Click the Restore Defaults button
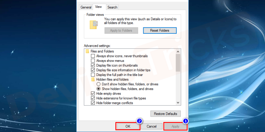The width and height of the screenshot is (265, 132). pyautogui.click(x=166, y=114)
